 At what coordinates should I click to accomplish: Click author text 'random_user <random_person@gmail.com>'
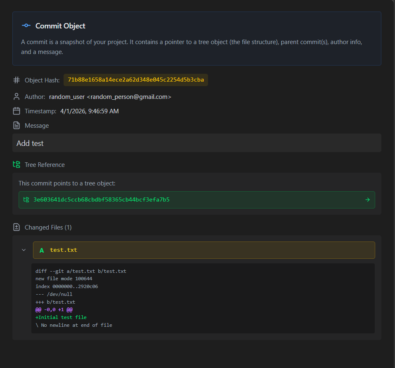[x=110, y=97]
